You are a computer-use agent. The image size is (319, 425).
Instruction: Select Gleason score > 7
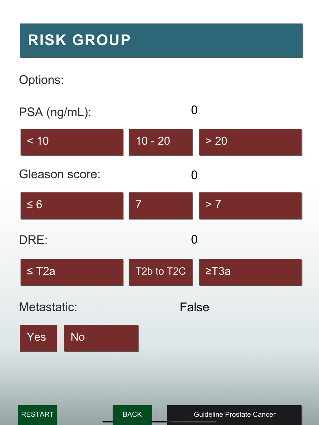[x=250, y=205]
